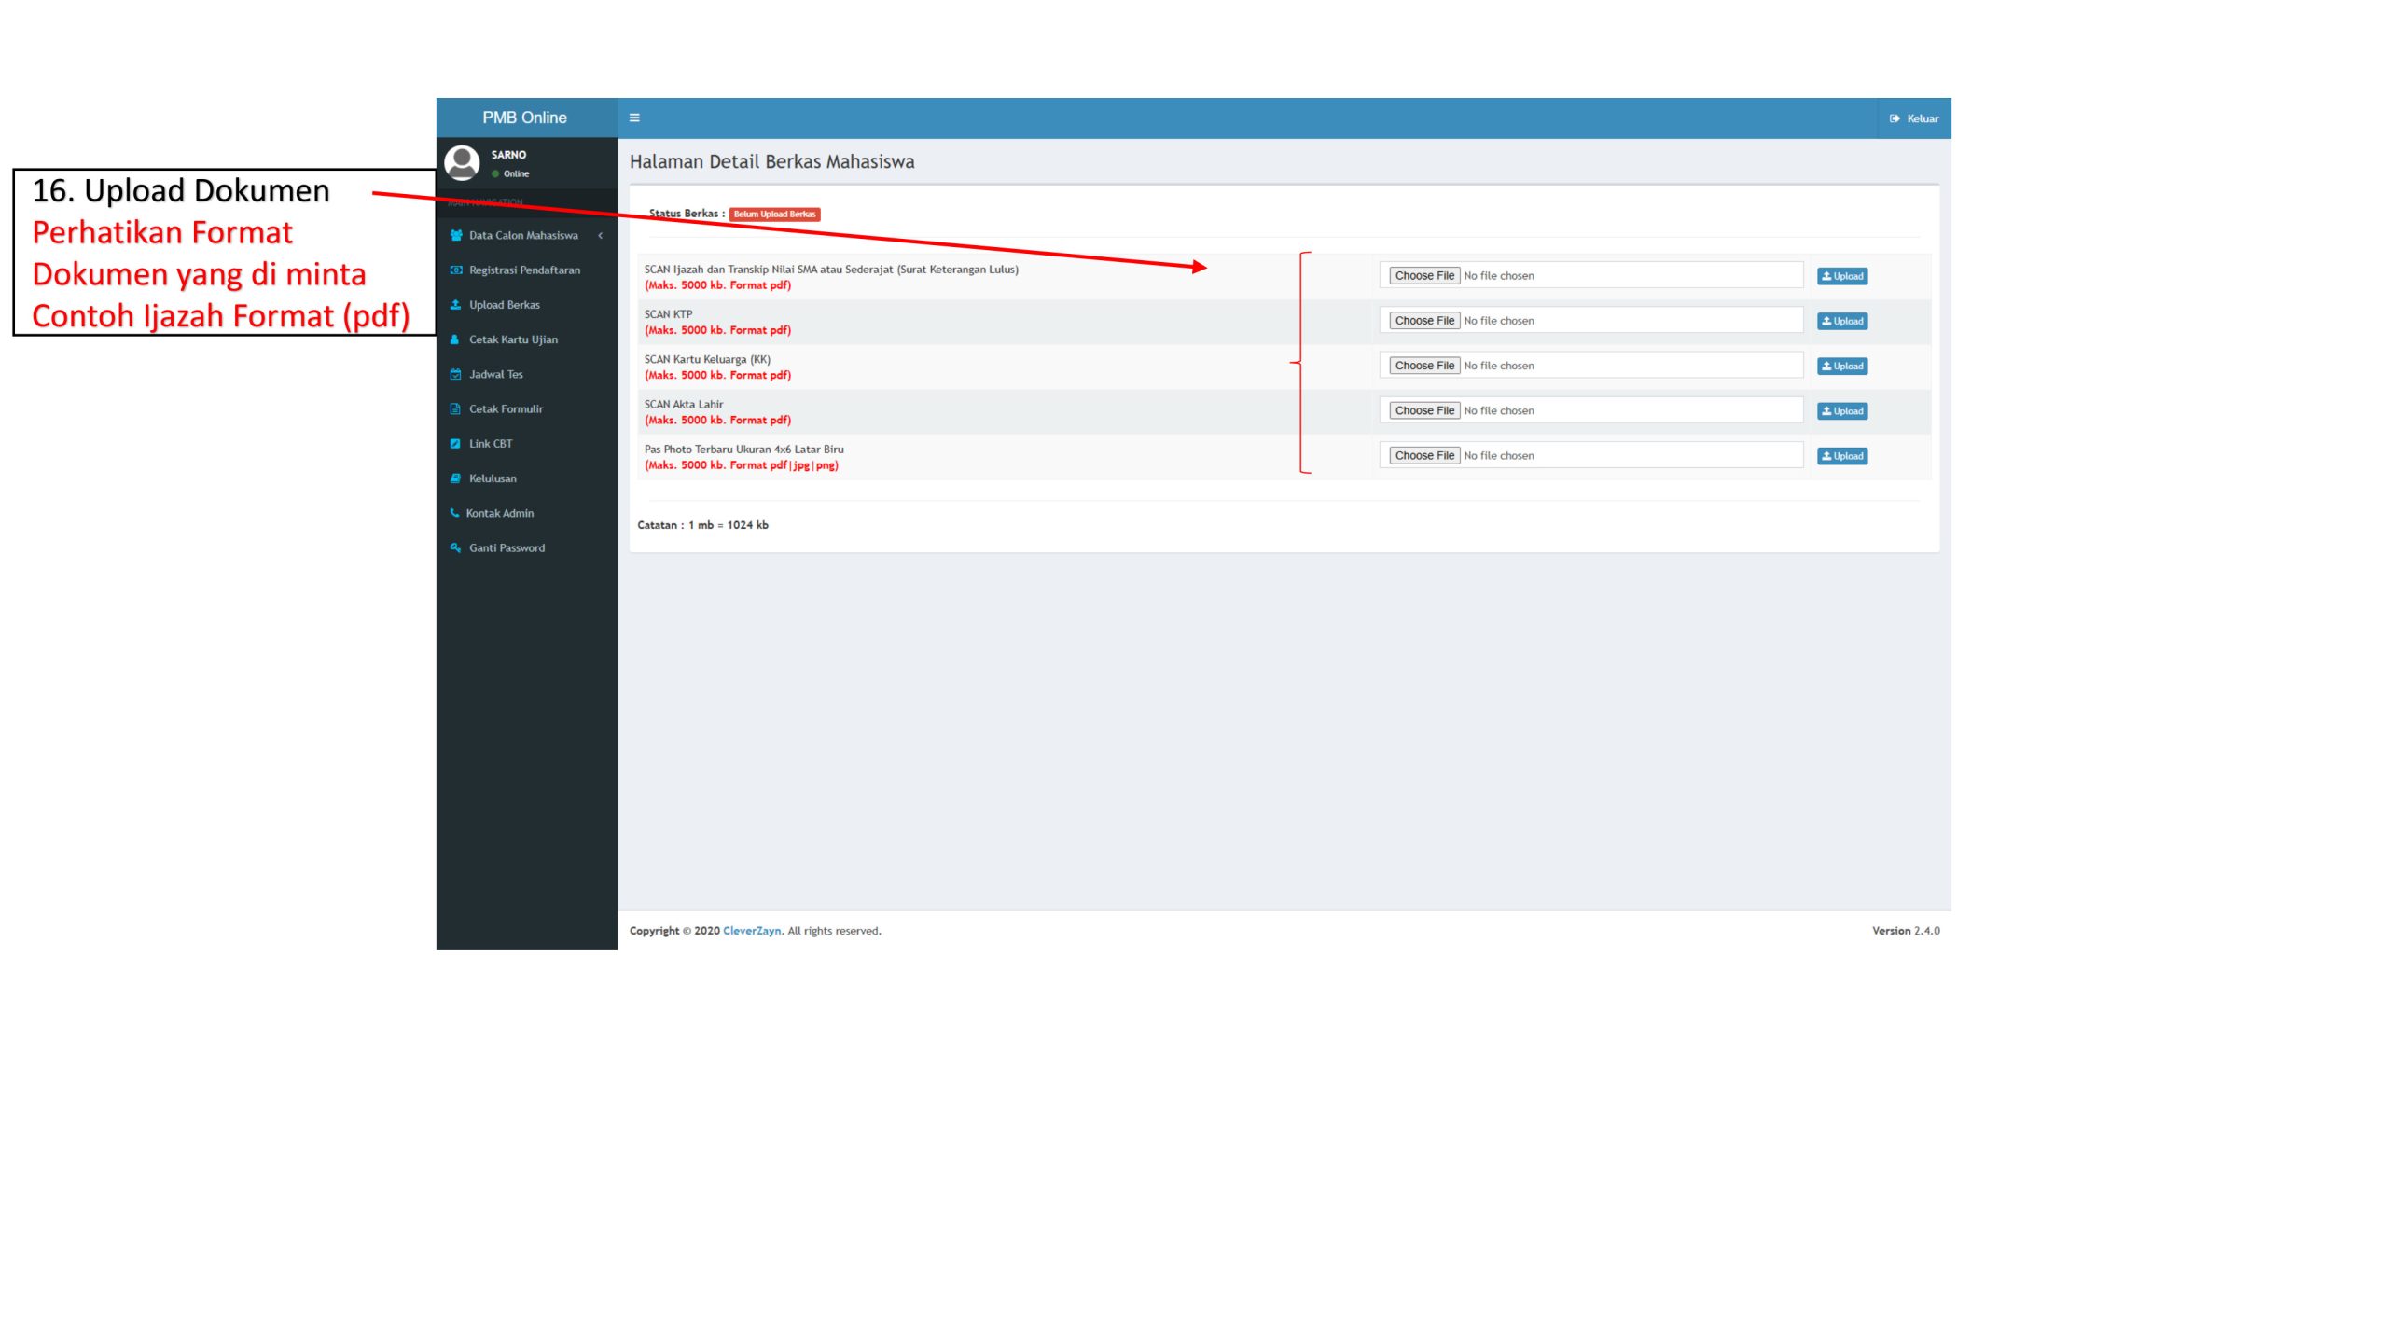Open Registrasi Pendaftaran menu item

[x=524, y=270]
